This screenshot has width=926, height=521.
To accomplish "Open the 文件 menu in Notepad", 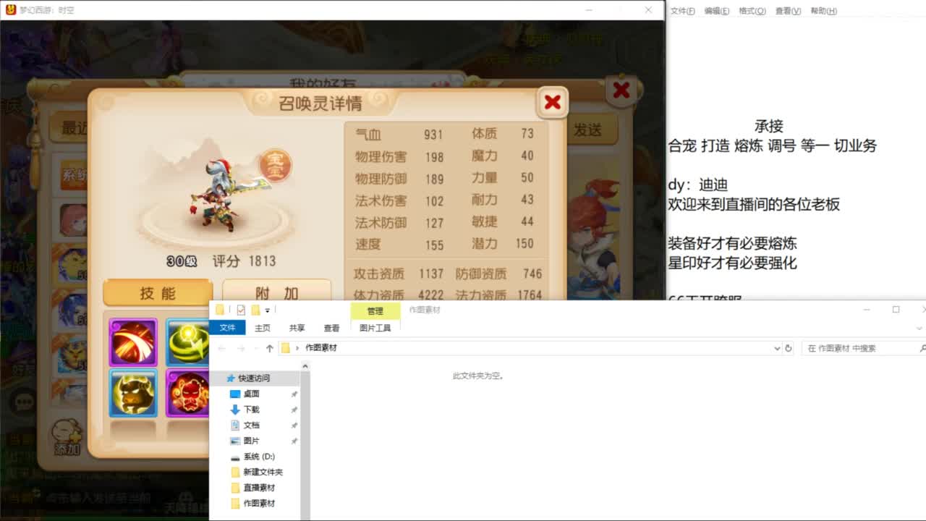I will pos(682,11).
